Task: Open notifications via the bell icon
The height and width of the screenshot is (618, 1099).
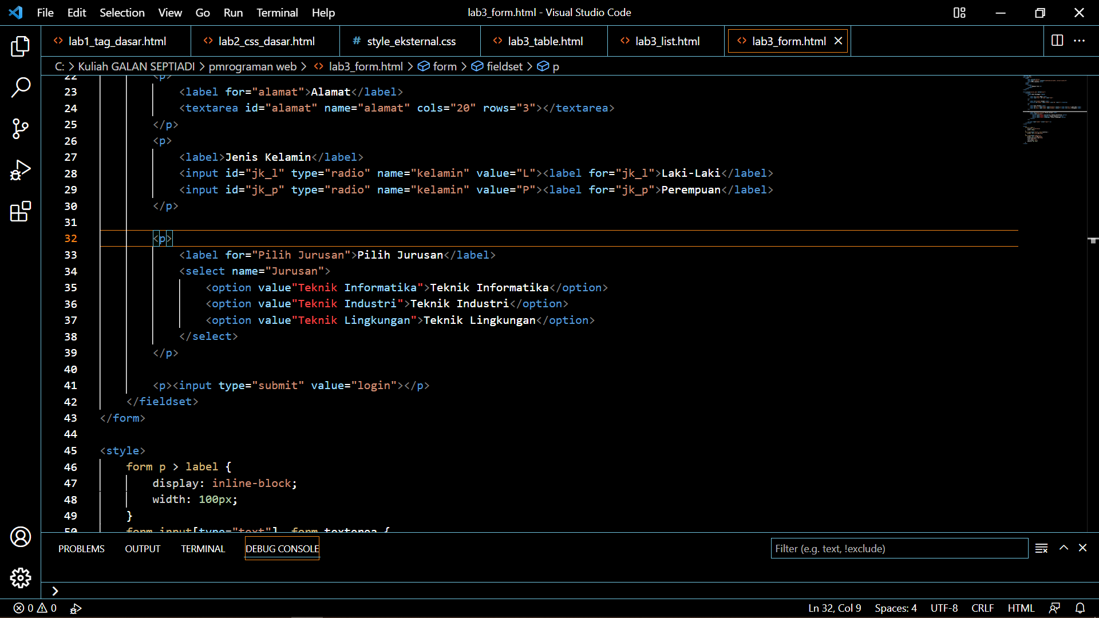Action: (1081, 608)
